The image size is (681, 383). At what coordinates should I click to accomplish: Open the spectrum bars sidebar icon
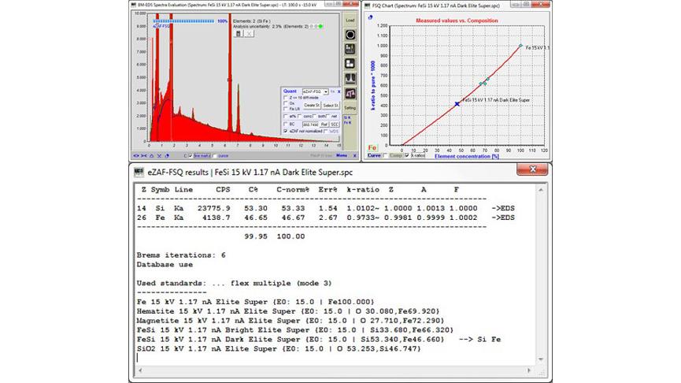pyautogui.click(x=350, y=49)
